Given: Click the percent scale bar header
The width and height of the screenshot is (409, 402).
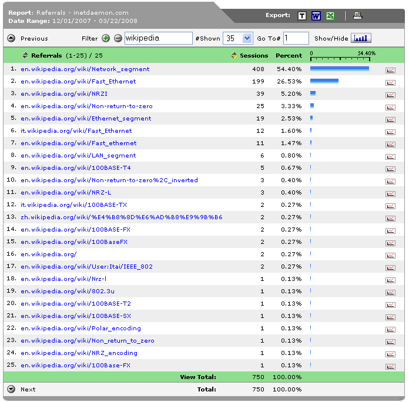Looking at the screenshot, I should (x=342, y=56).
